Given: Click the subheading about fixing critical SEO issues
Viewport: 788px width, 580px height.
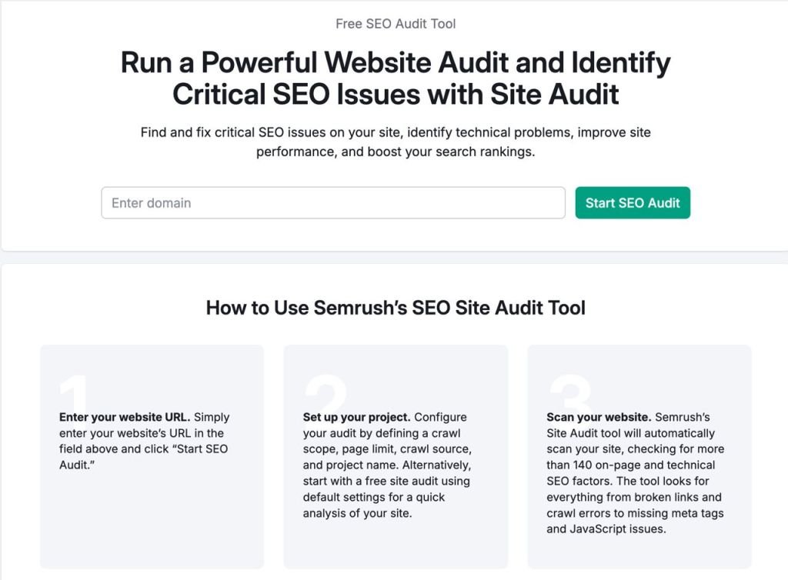Looking at the screenshot, I should coord(394,142).
